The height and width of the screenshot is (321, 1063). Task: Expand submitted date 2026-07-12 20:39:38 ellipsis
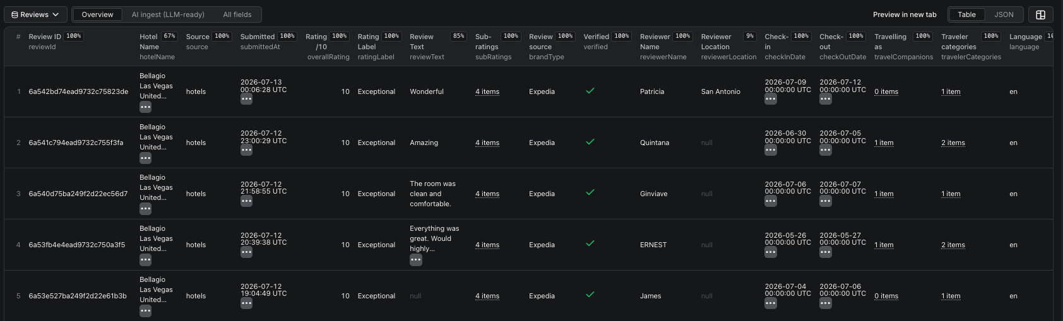coord(246,252)
